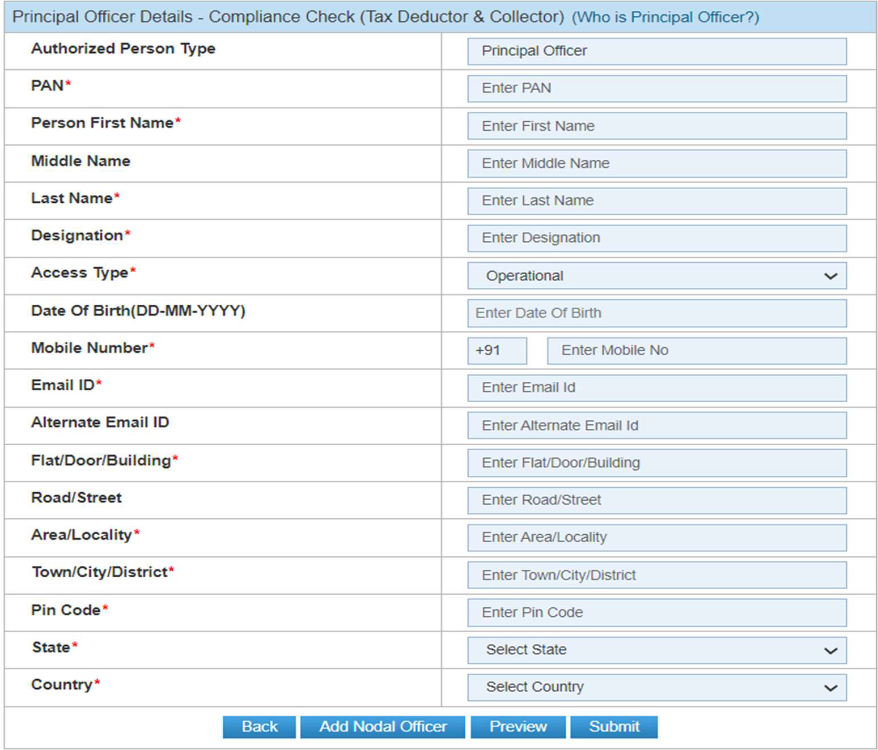The height and width of the screenshot is (750, 878).
Task: Click the Preview button
Action: [518, 727]
